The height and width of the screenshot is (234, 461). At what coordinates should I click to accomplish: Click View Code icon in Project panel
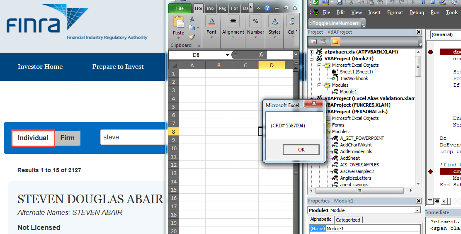tap(314, 41)
